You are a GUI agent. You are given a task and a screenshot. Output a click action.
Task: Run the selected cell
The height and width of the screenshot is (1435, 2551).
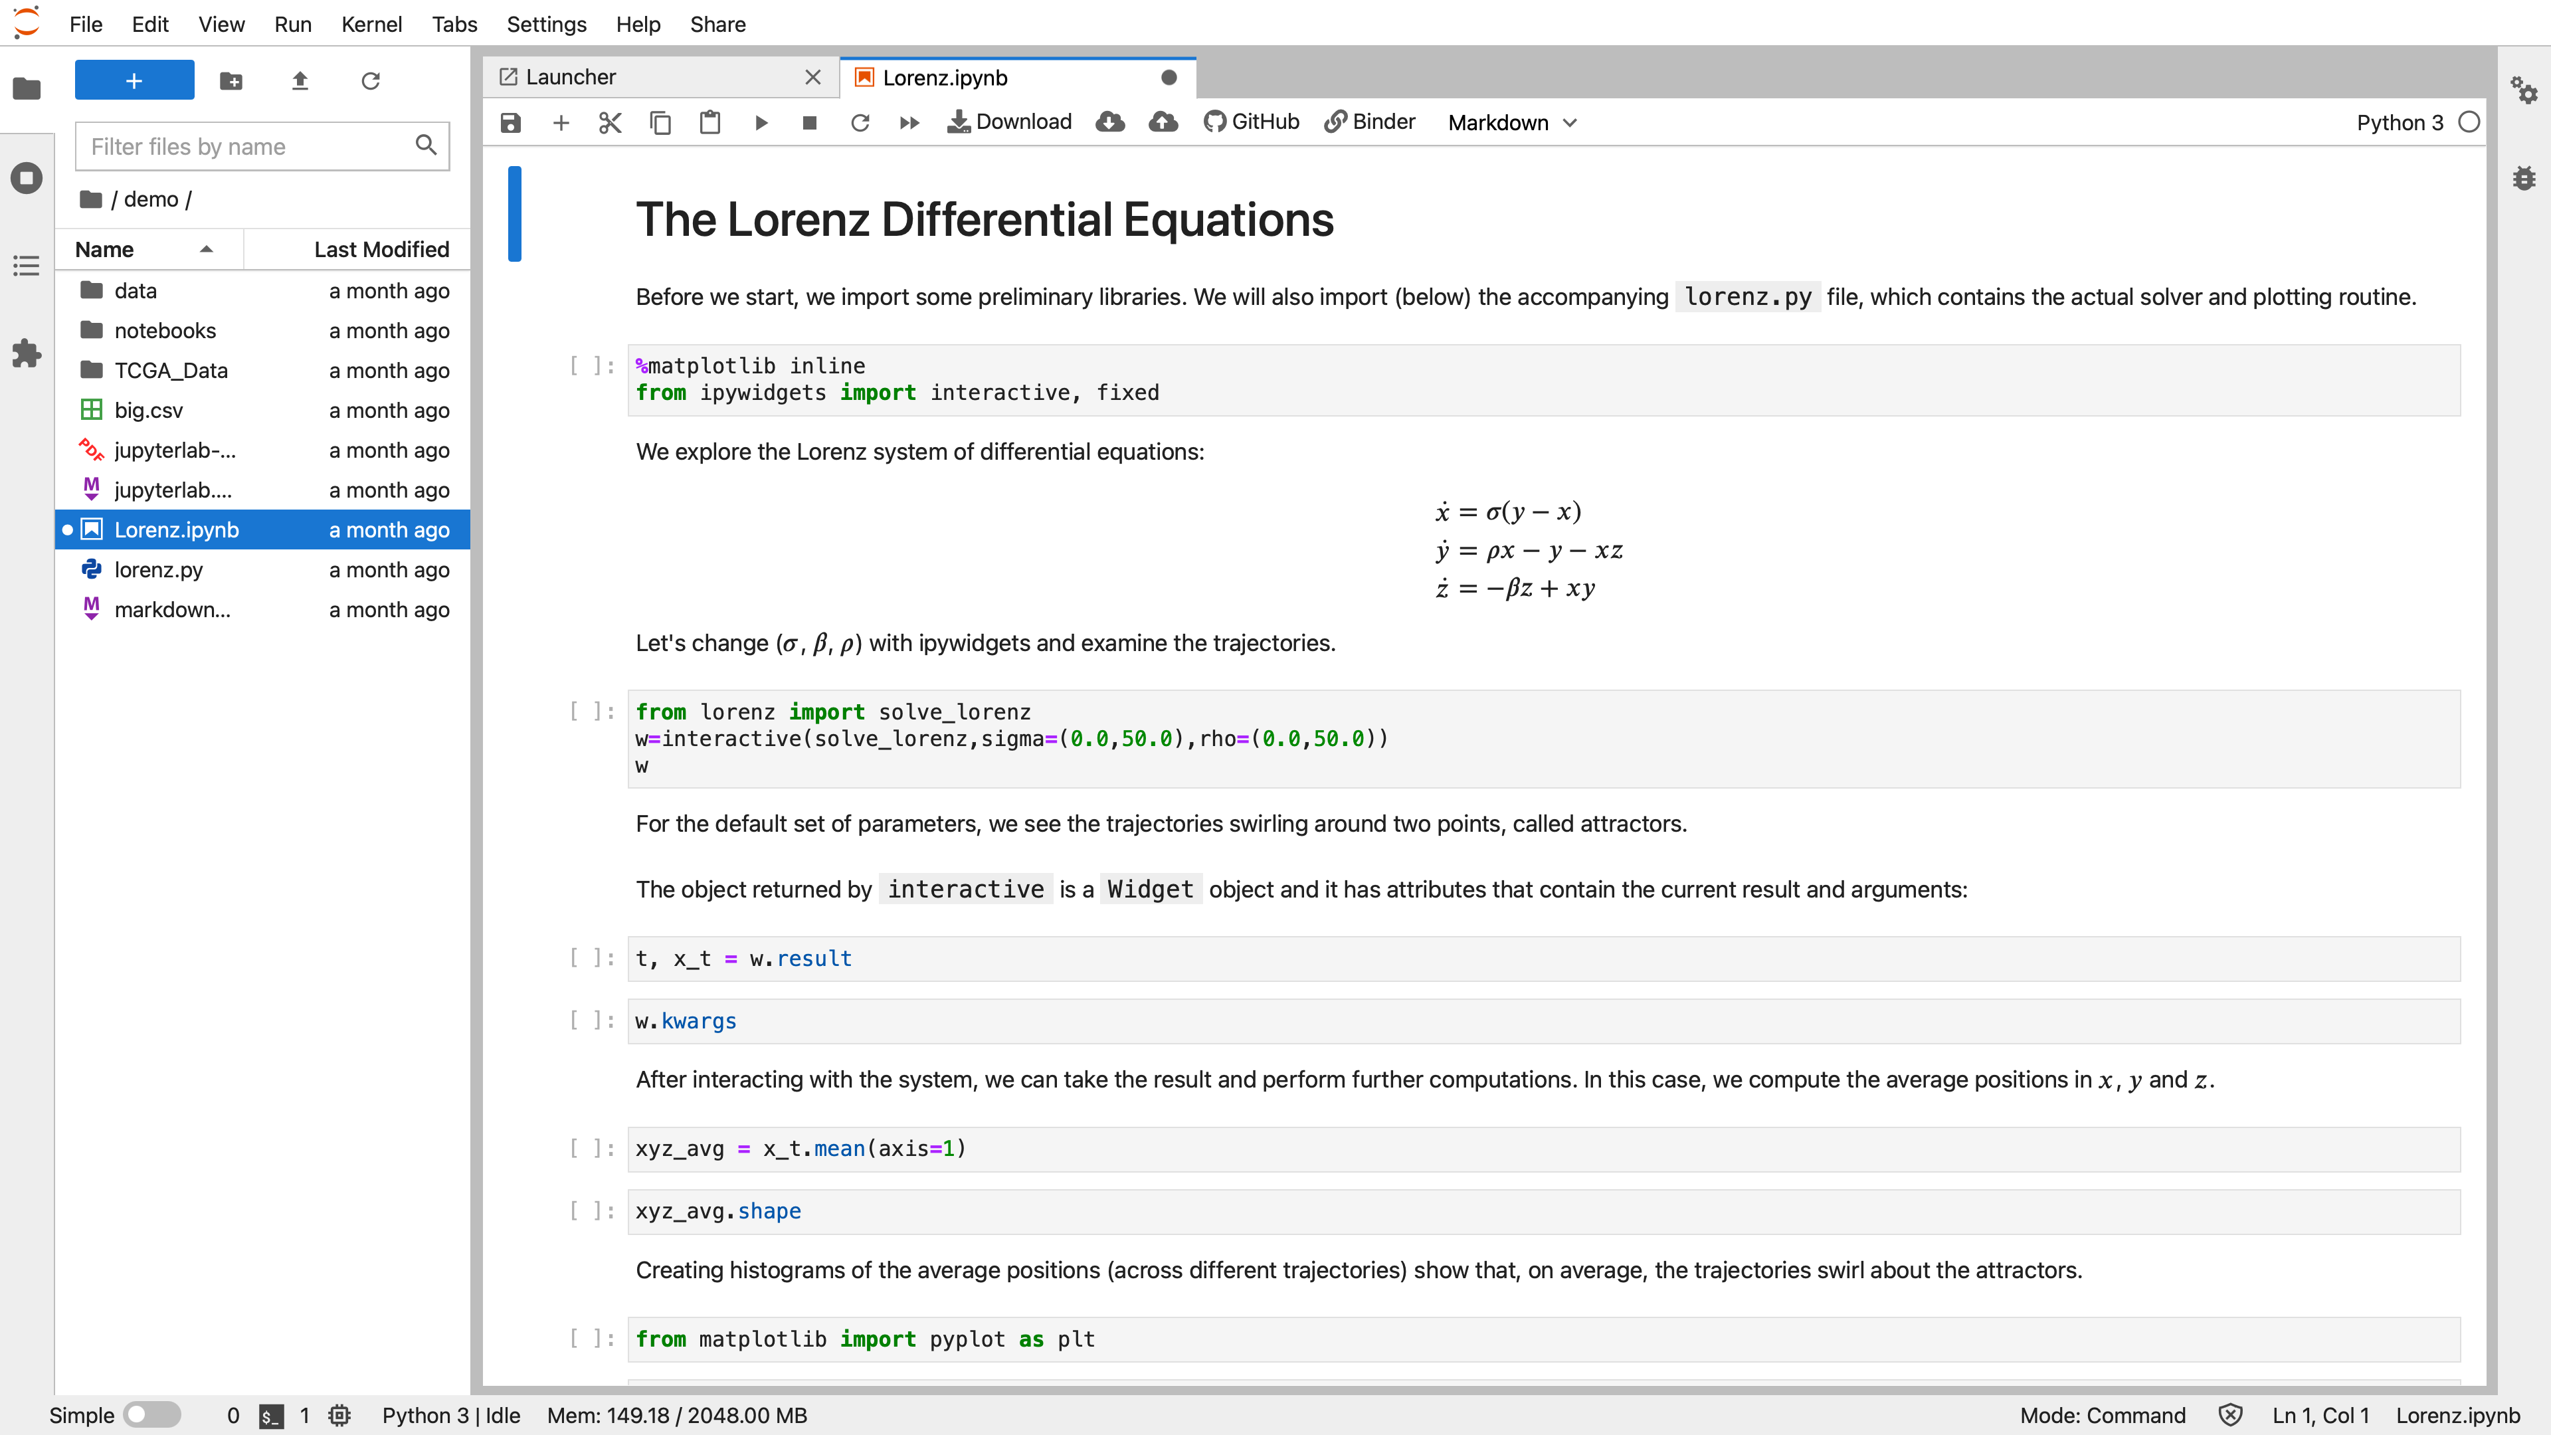click(761, 123)
